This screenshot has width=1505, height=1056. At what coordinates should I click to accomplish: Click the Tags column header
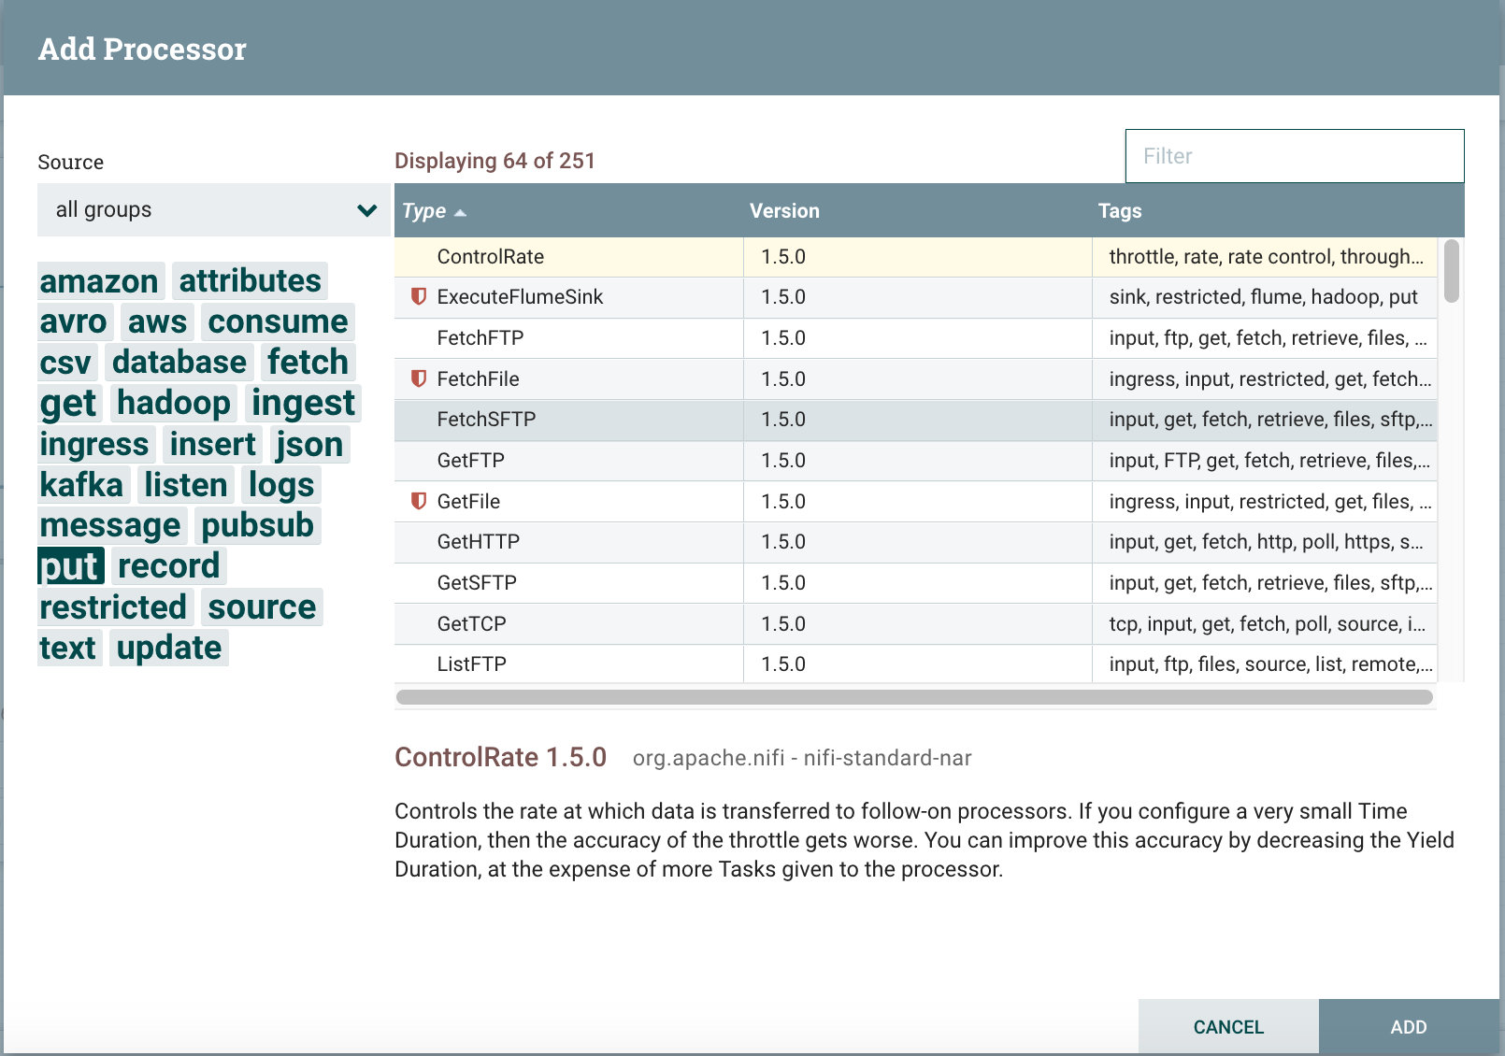pyautogui.click(x=1119, y=211)
